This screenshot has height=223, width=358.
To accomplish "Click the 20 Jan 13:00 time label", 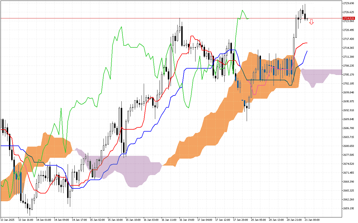I will [277, 220].
